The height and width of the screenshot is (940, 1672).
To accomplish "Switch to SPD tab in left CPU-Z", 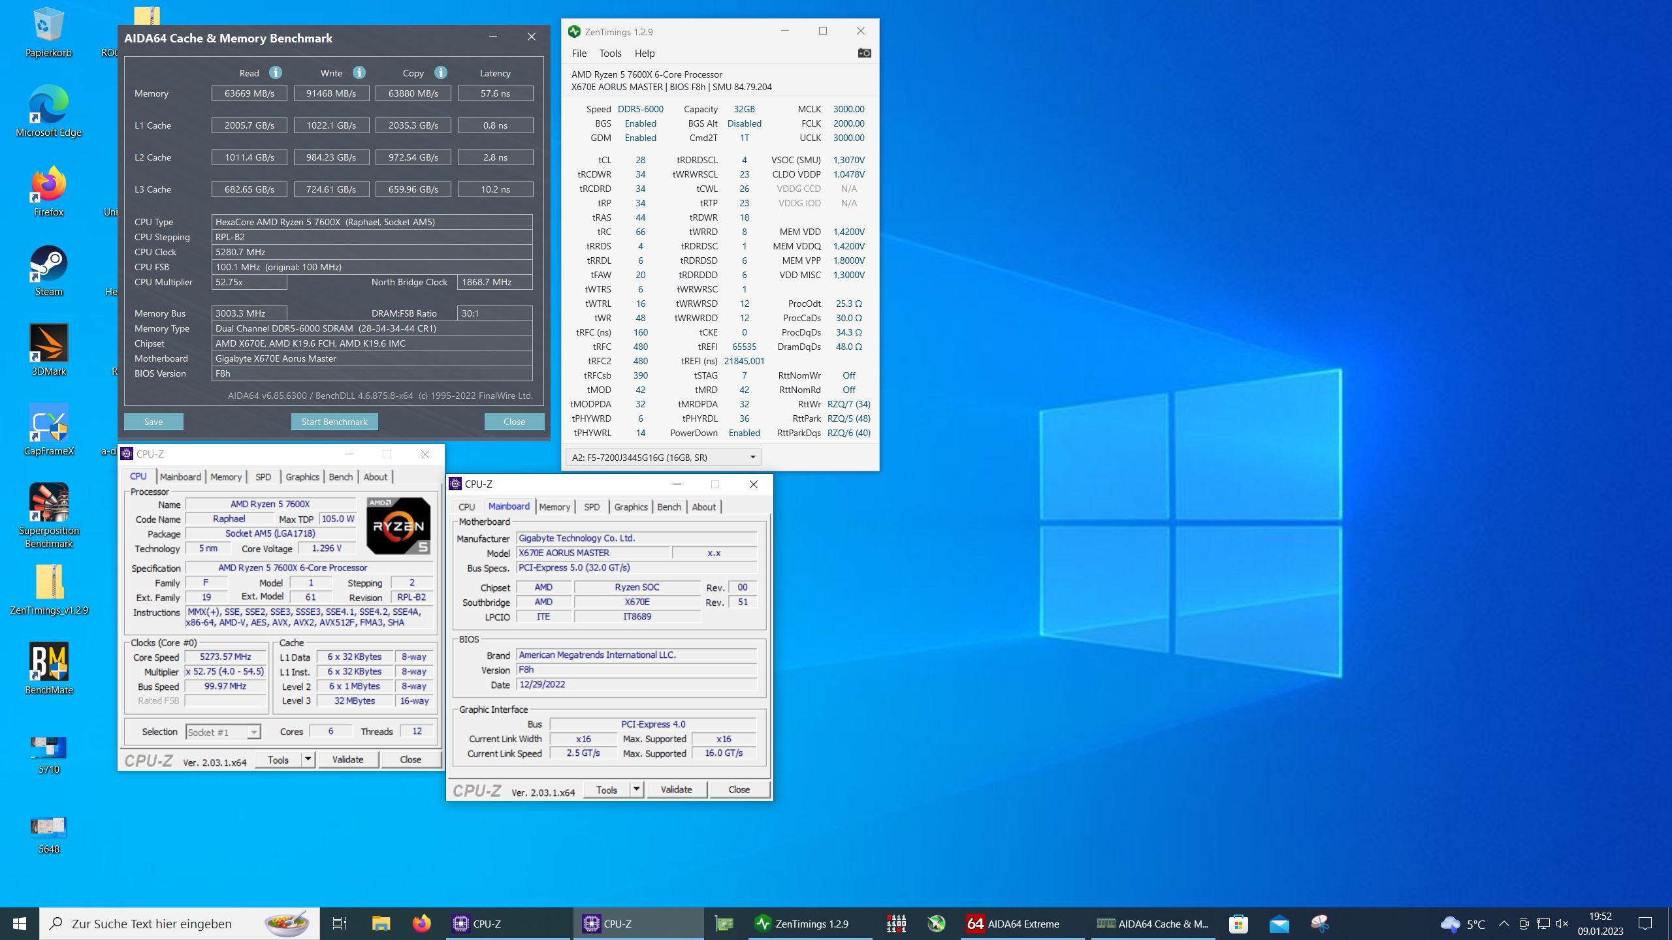I will click(263, 477).
